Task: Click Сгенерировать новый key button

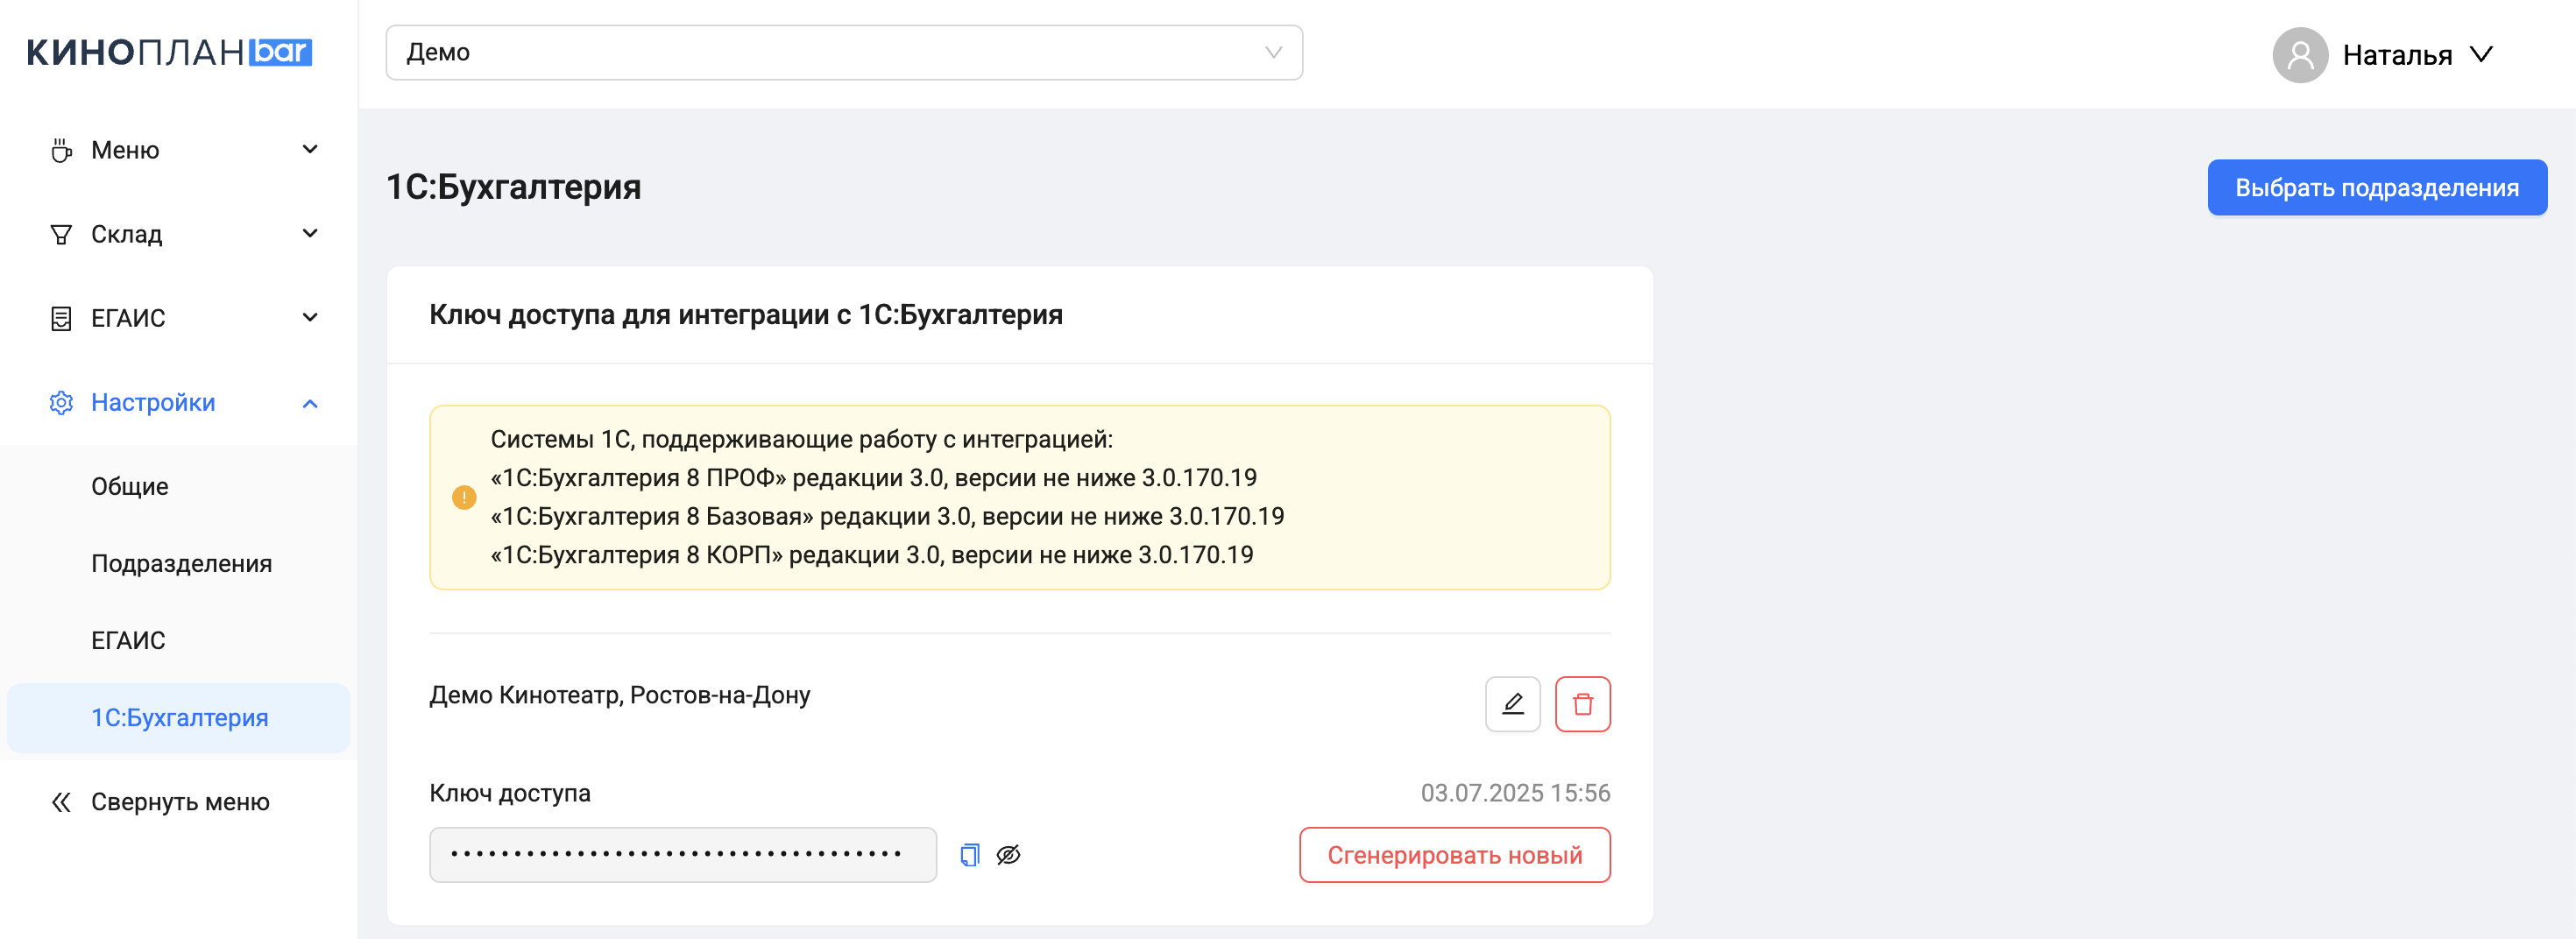Action: point(1454,855)
